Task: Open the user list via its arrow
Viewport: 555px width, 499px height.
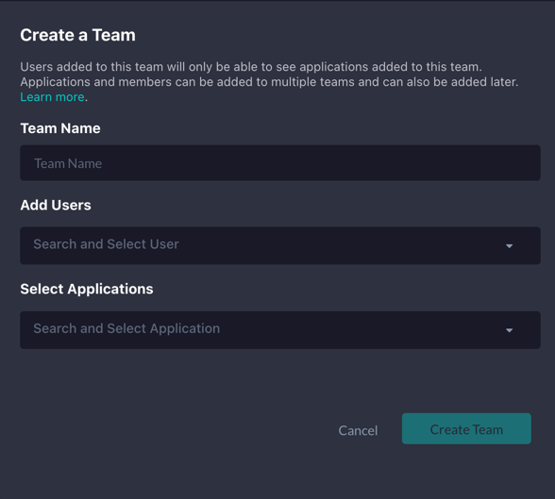Action: pos(509,246)
